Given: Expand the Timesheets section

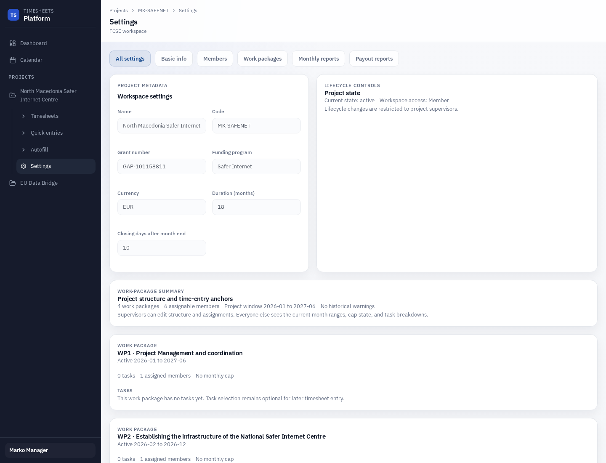Looking at the screenshot, I should (24, 116).
